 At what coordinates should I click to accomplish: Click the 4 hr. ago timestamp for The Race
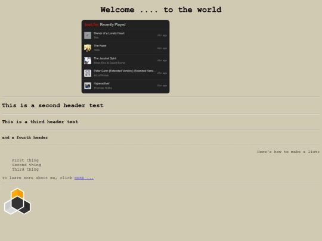pyautogui.click(x=162, y=48)
